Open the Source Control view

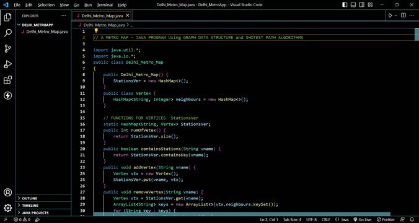tap(8, 48)
